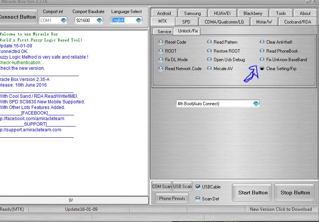Click 'Check Authentication...' log line

click(x=22, y=63)
